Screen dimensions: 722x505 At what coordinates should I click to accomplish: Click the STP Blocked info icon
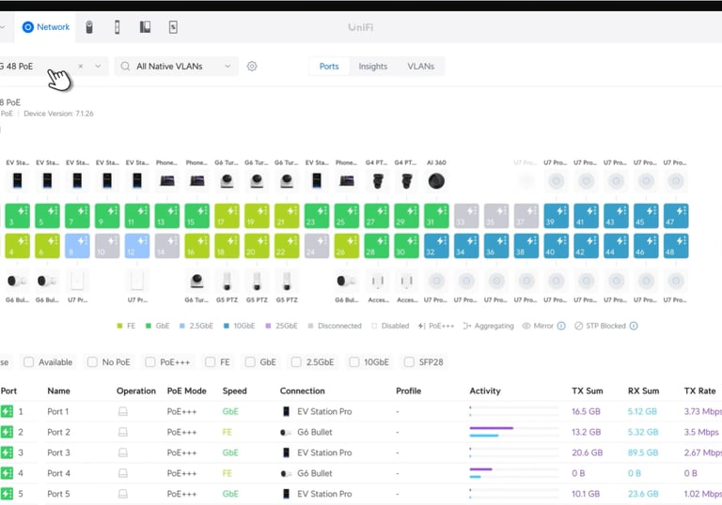(634, 326)
